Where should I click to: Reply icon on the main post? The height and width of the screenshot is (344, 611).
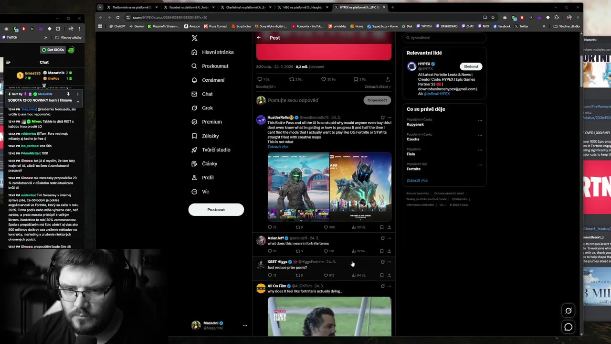click(260, 79)
